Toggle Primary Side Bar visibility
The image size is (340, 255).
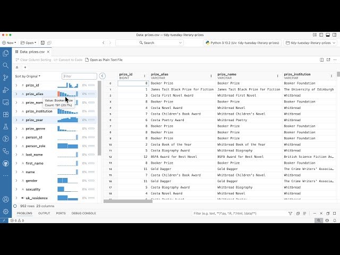[321, 35]
